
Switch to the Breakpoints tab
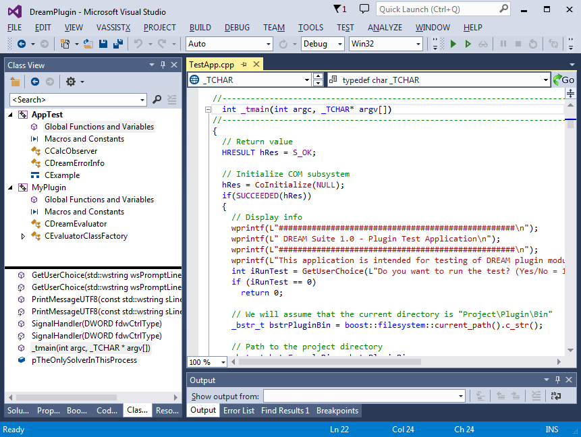[337, 411]
